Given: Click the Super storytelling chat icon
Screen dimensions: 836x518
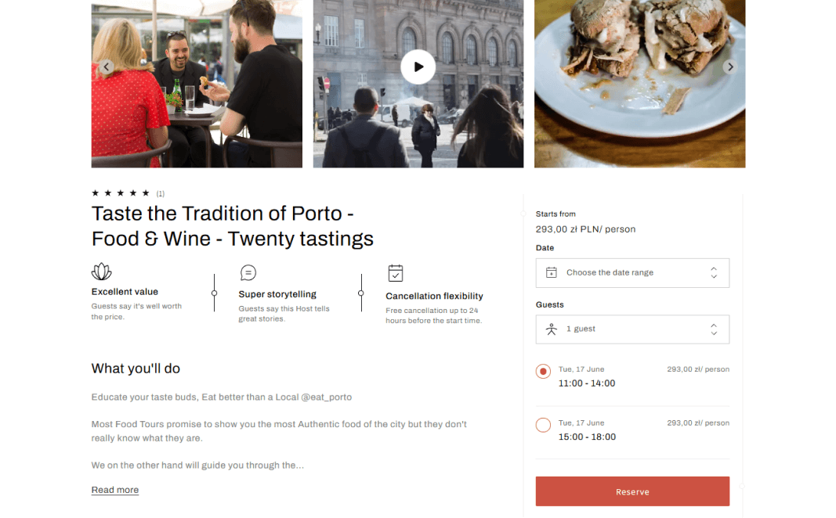Looking at the screenshot, I should click(x=248, y=272).
